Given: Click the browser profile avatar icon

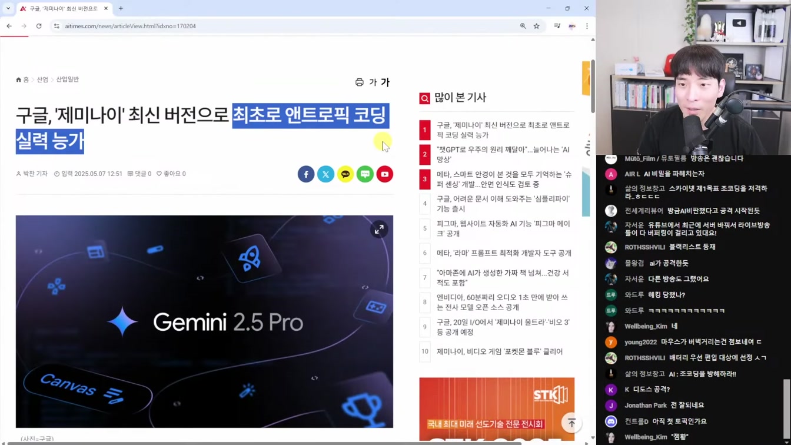Looking at the screenshot, I should (x=571, y=26).
